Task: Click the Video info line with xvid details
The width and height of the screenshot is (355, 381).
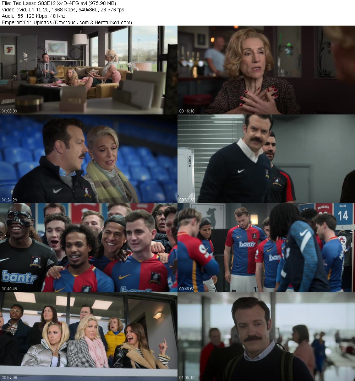Action: point(63,10)
